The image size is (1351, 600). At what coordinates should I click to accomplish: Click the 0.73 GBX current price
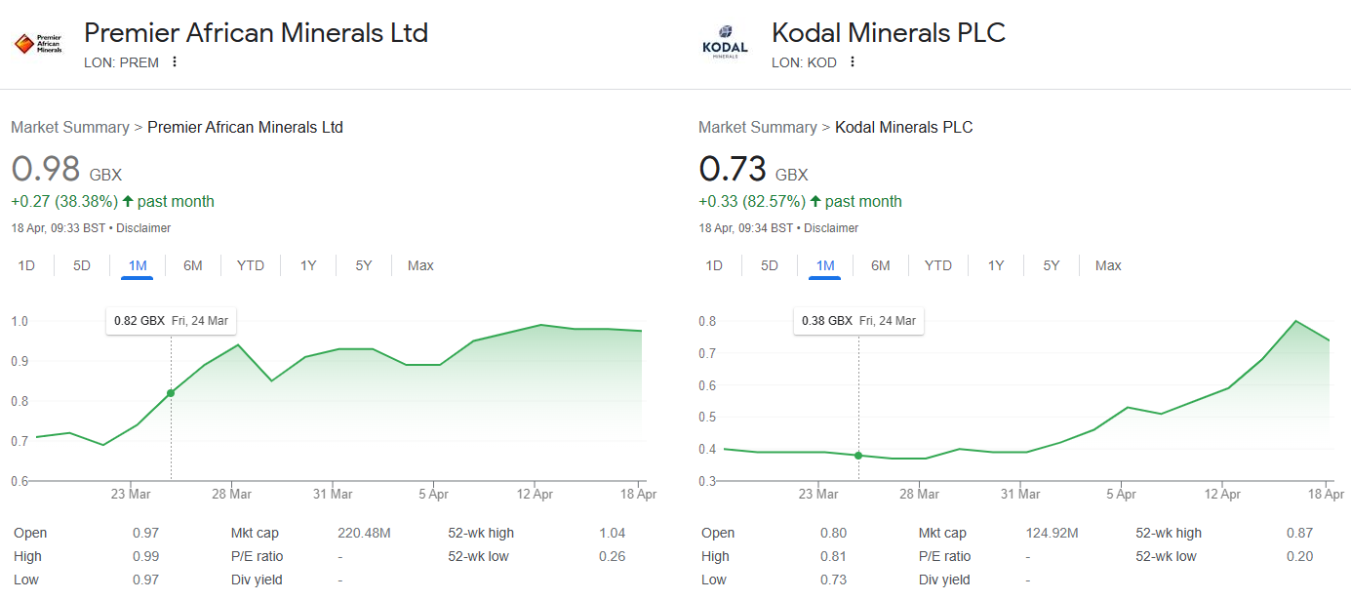(754, 170)
